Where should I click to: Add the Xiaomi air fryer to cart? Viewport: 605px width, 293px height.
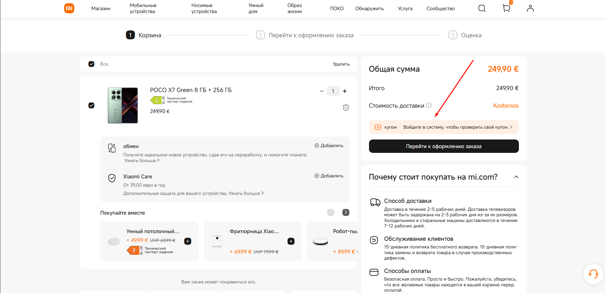tap(291, 241)
